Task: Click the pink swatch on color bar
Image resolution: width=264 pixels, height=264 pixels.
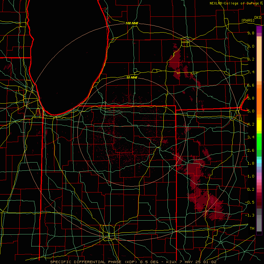Action: point(259,178)
